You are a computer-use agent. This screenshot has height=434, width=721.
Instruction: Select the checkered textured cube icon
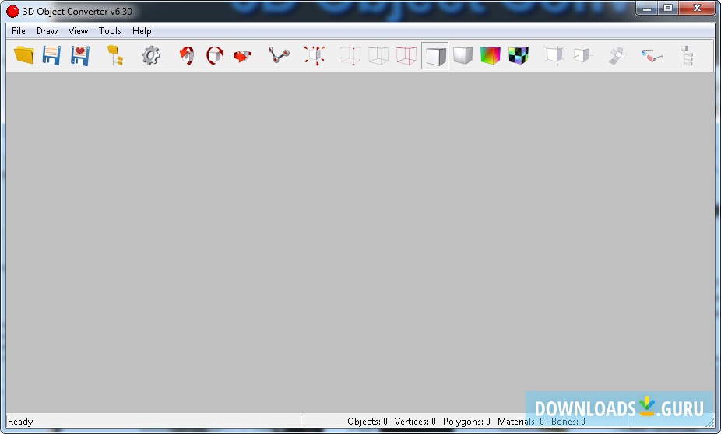[x=519, y=55]
